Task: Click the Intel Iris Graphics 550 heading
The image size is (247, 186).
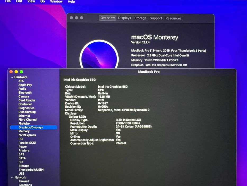Action: point(80,80)
